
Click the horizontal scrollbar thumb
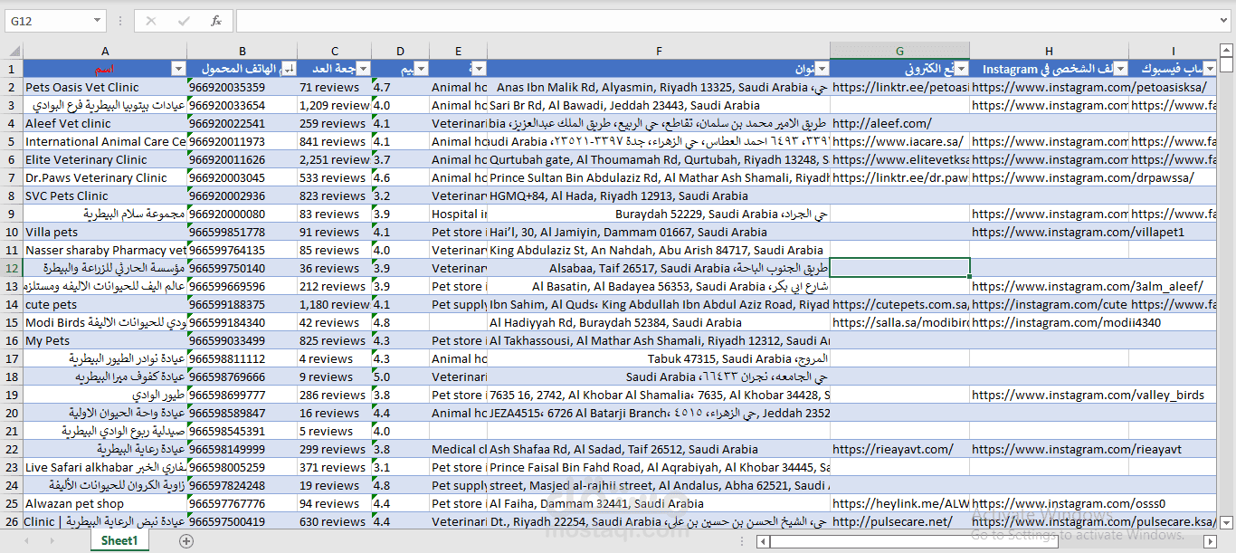pos(914,541)
